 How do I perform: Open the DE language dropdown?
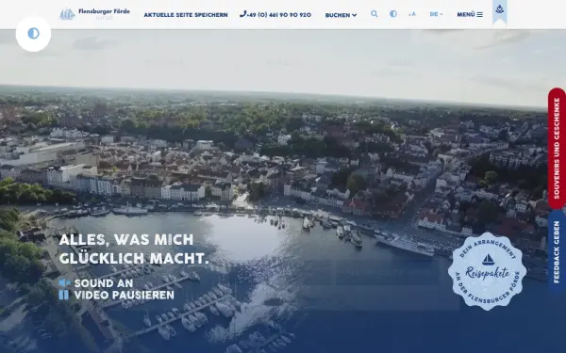coord(436,14)
